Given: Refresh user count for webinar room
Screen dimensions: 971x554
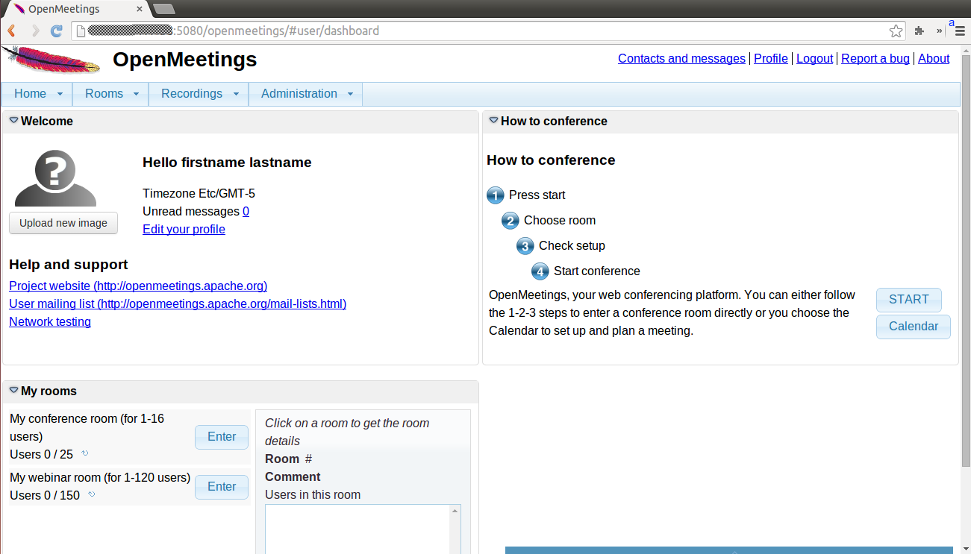Looking at the screenshot, I should click(x=92, y=494).
